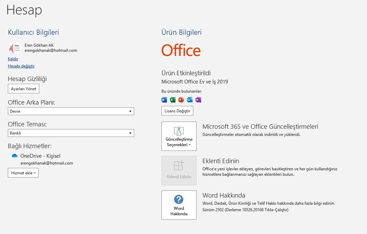
Task: Click the Lisans Değiştir button
Action: 177,111
